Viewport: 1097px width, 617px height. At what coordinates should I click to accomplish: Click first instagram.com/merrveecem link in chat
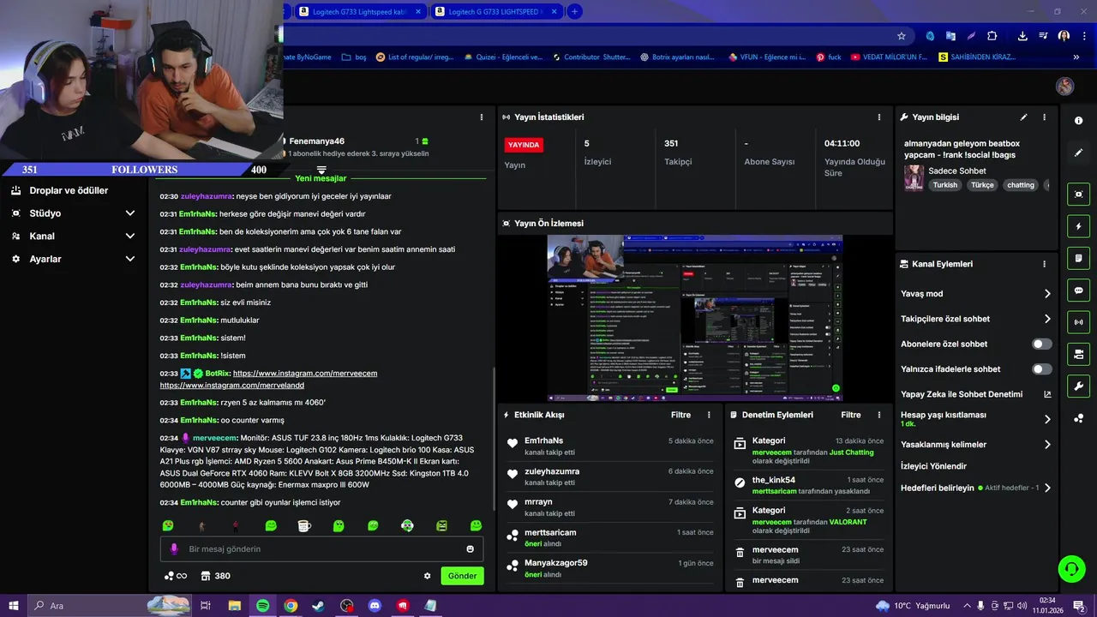pyautogui.click(x=305, y=374)
